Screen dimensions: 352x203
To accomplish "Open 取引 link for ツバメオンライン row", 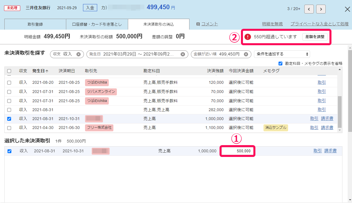I will tap(322, 91).
